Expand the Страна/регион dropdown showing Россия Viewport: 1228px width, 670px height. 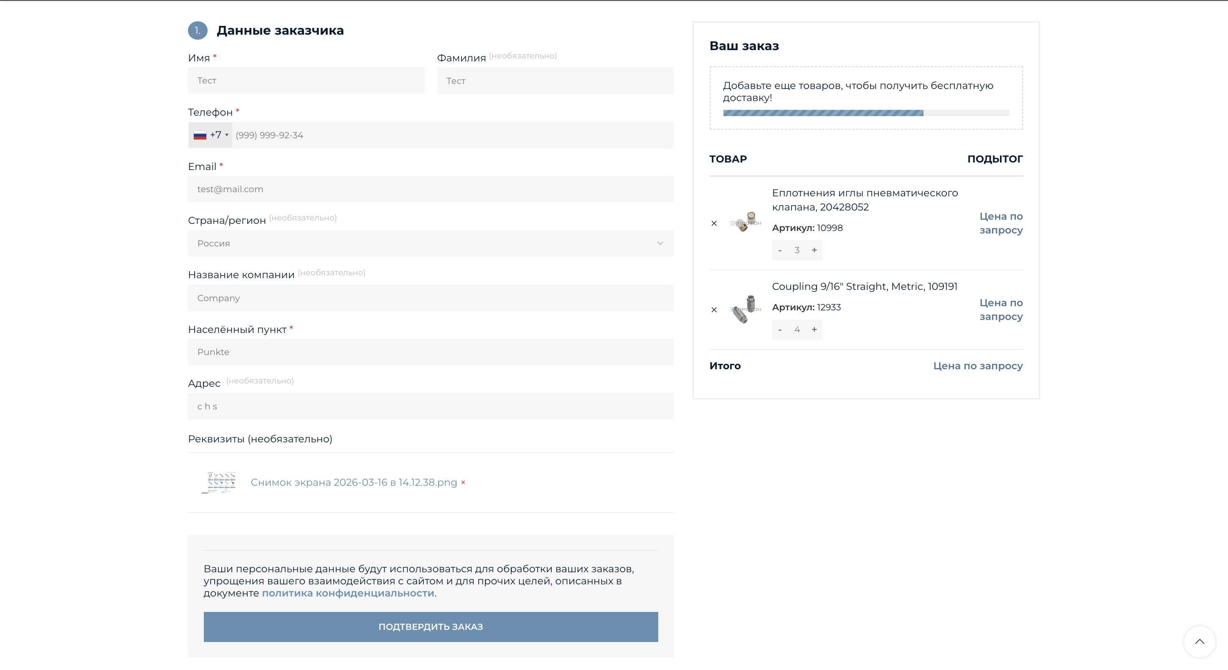(x=431, y=243)
